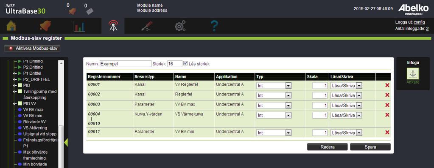Expand the P2_DRIFTFEL tree node
Image resolution: width=434 pixels, height=168 pixels.
pos(14,79)
